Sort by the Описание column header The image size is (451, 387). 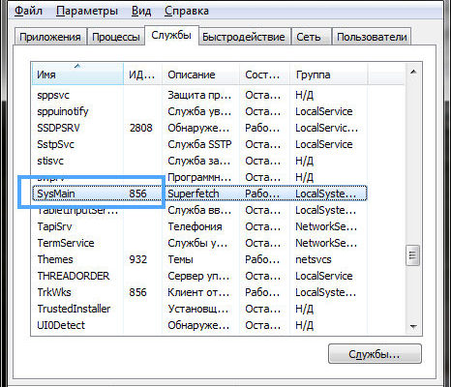[x=200, y=74]
